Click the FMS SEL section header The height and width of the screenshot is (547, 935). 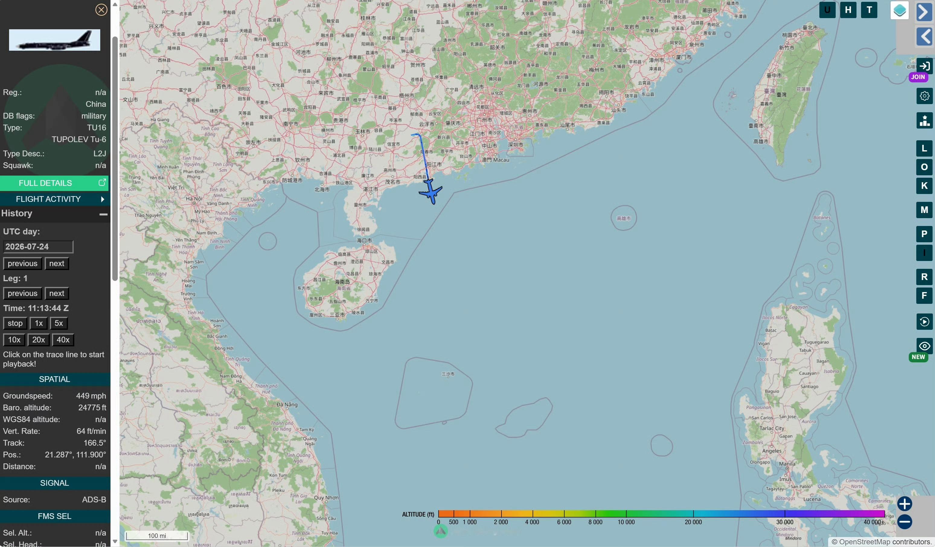point(55,516)
